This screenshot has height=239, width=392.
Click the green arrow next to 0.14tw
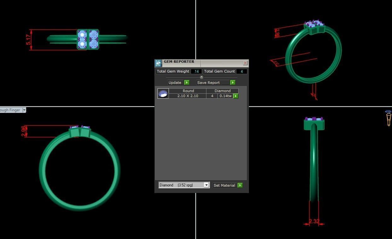(x=236, y=96)
